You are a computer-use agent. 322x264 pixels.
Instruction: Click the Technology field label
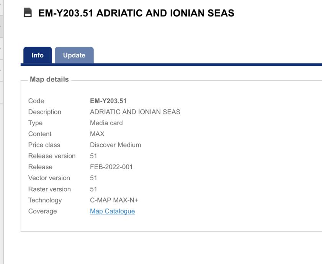[45, 200]
